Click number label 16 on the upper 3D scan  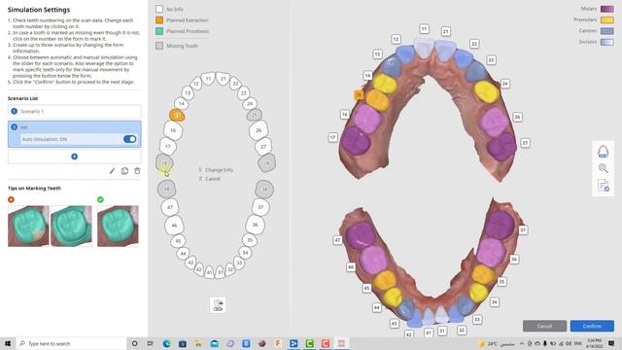345,115
